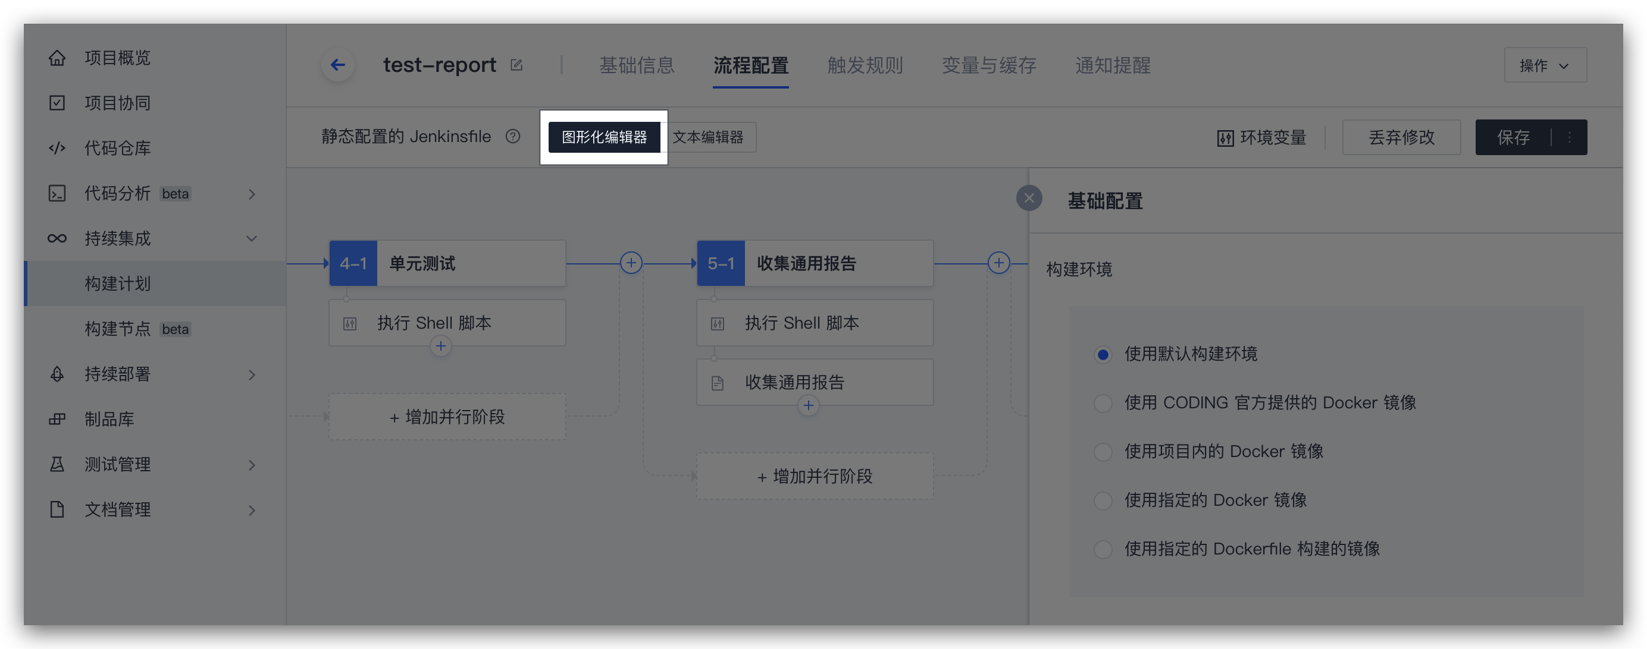Click the boxes icon for 制品库

pyautogui.click(x=57, y=419)
